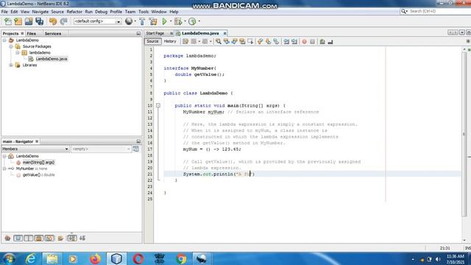Open Internet Explorer from the taskbar
Screen dimensions: 471x265
point(31,258)
